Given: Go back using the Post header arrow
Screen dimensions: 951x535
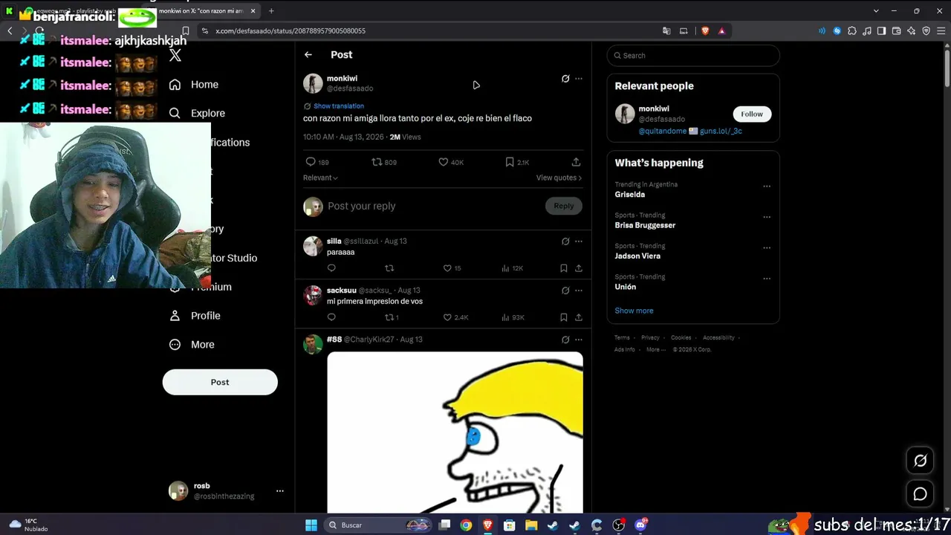Looking at the screenshot, I should pyautogui.click(x=308, y=55).
